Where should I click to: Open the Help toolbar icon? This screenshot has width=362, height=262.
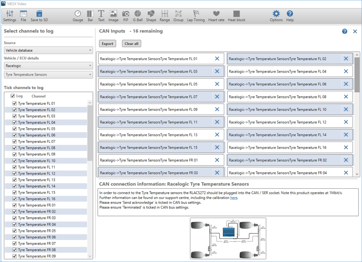tap(290, 16)
